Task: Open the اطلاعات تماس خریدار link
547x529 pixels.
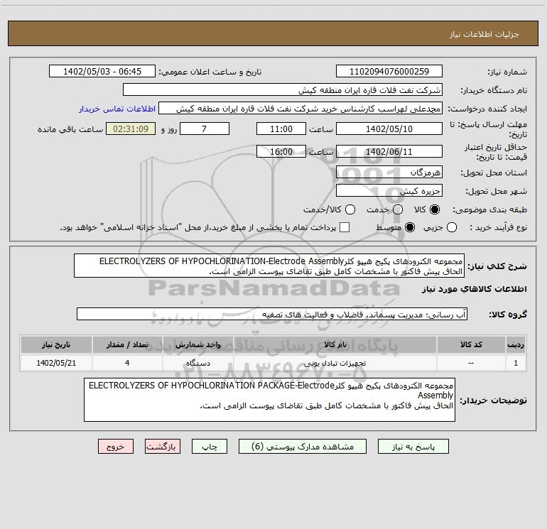Action: click(x=117, y=109)
